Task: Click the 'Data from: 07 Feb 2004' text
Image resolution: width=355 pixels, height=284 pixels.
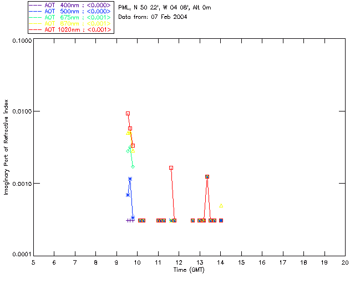Action: point(153,17)
